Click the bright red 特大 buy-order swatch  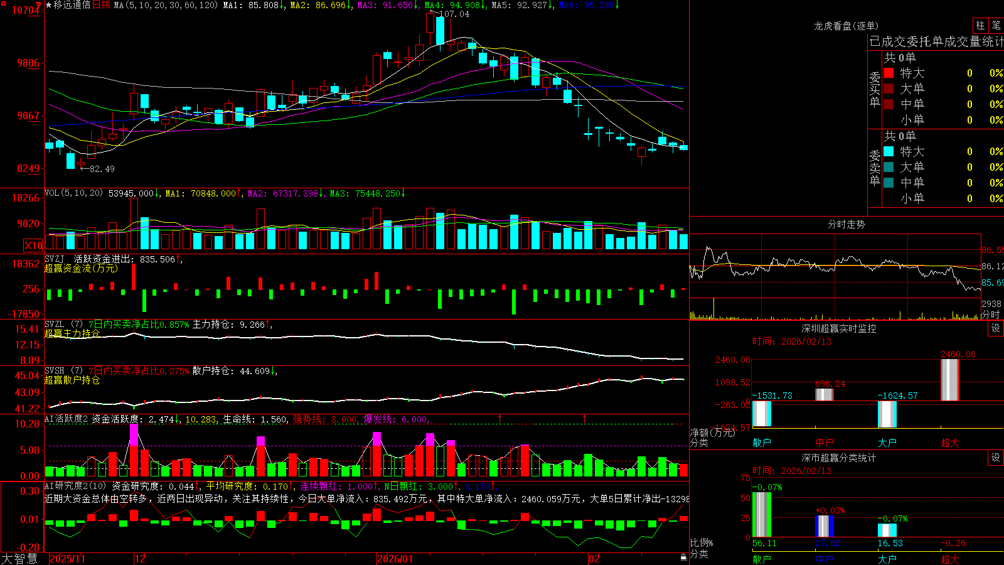889,73
